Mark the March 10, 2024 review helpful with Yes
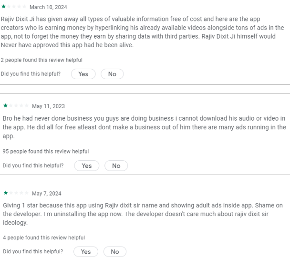 pos(83,74)
